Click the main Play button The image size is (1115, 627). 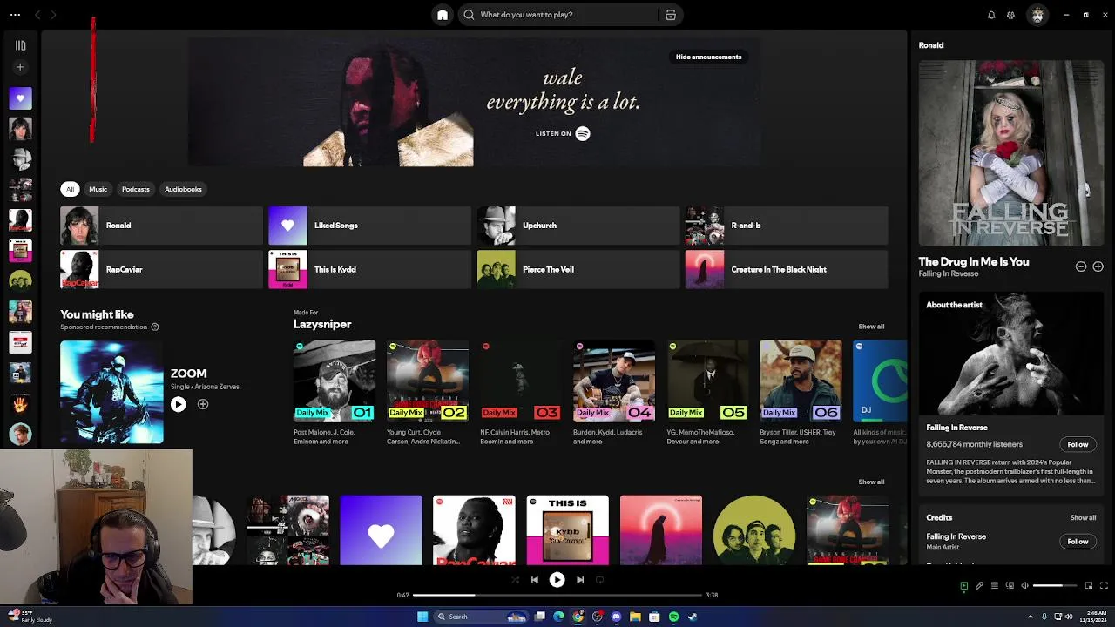(x=557, y=580)
